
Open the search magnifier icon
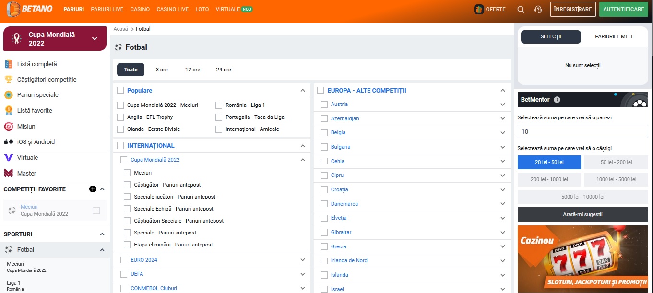(521, 9)
